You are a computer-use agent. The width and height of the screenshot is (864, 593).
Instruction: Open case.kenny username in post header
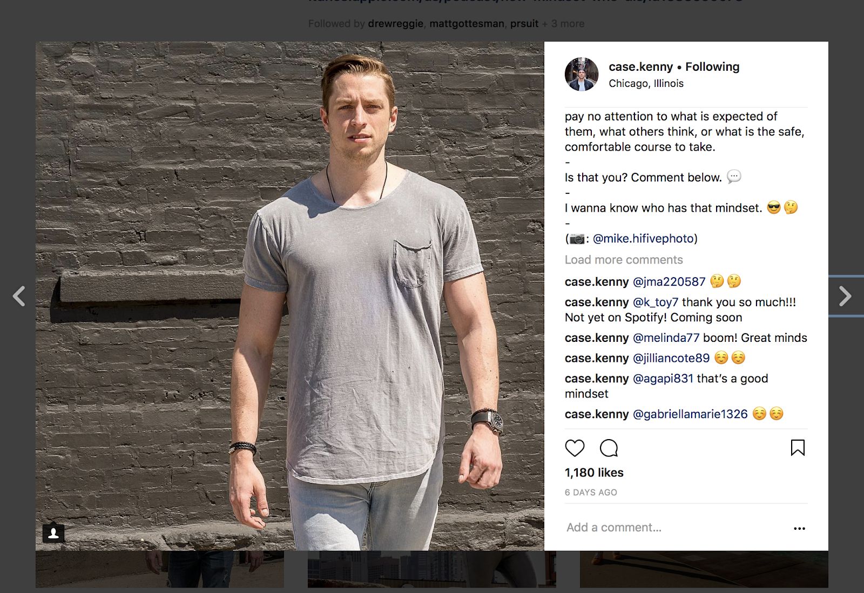[640, 67]
